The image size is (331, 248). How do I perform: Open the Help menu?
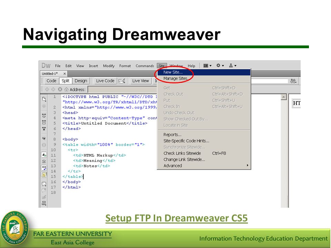coord(191,66)
